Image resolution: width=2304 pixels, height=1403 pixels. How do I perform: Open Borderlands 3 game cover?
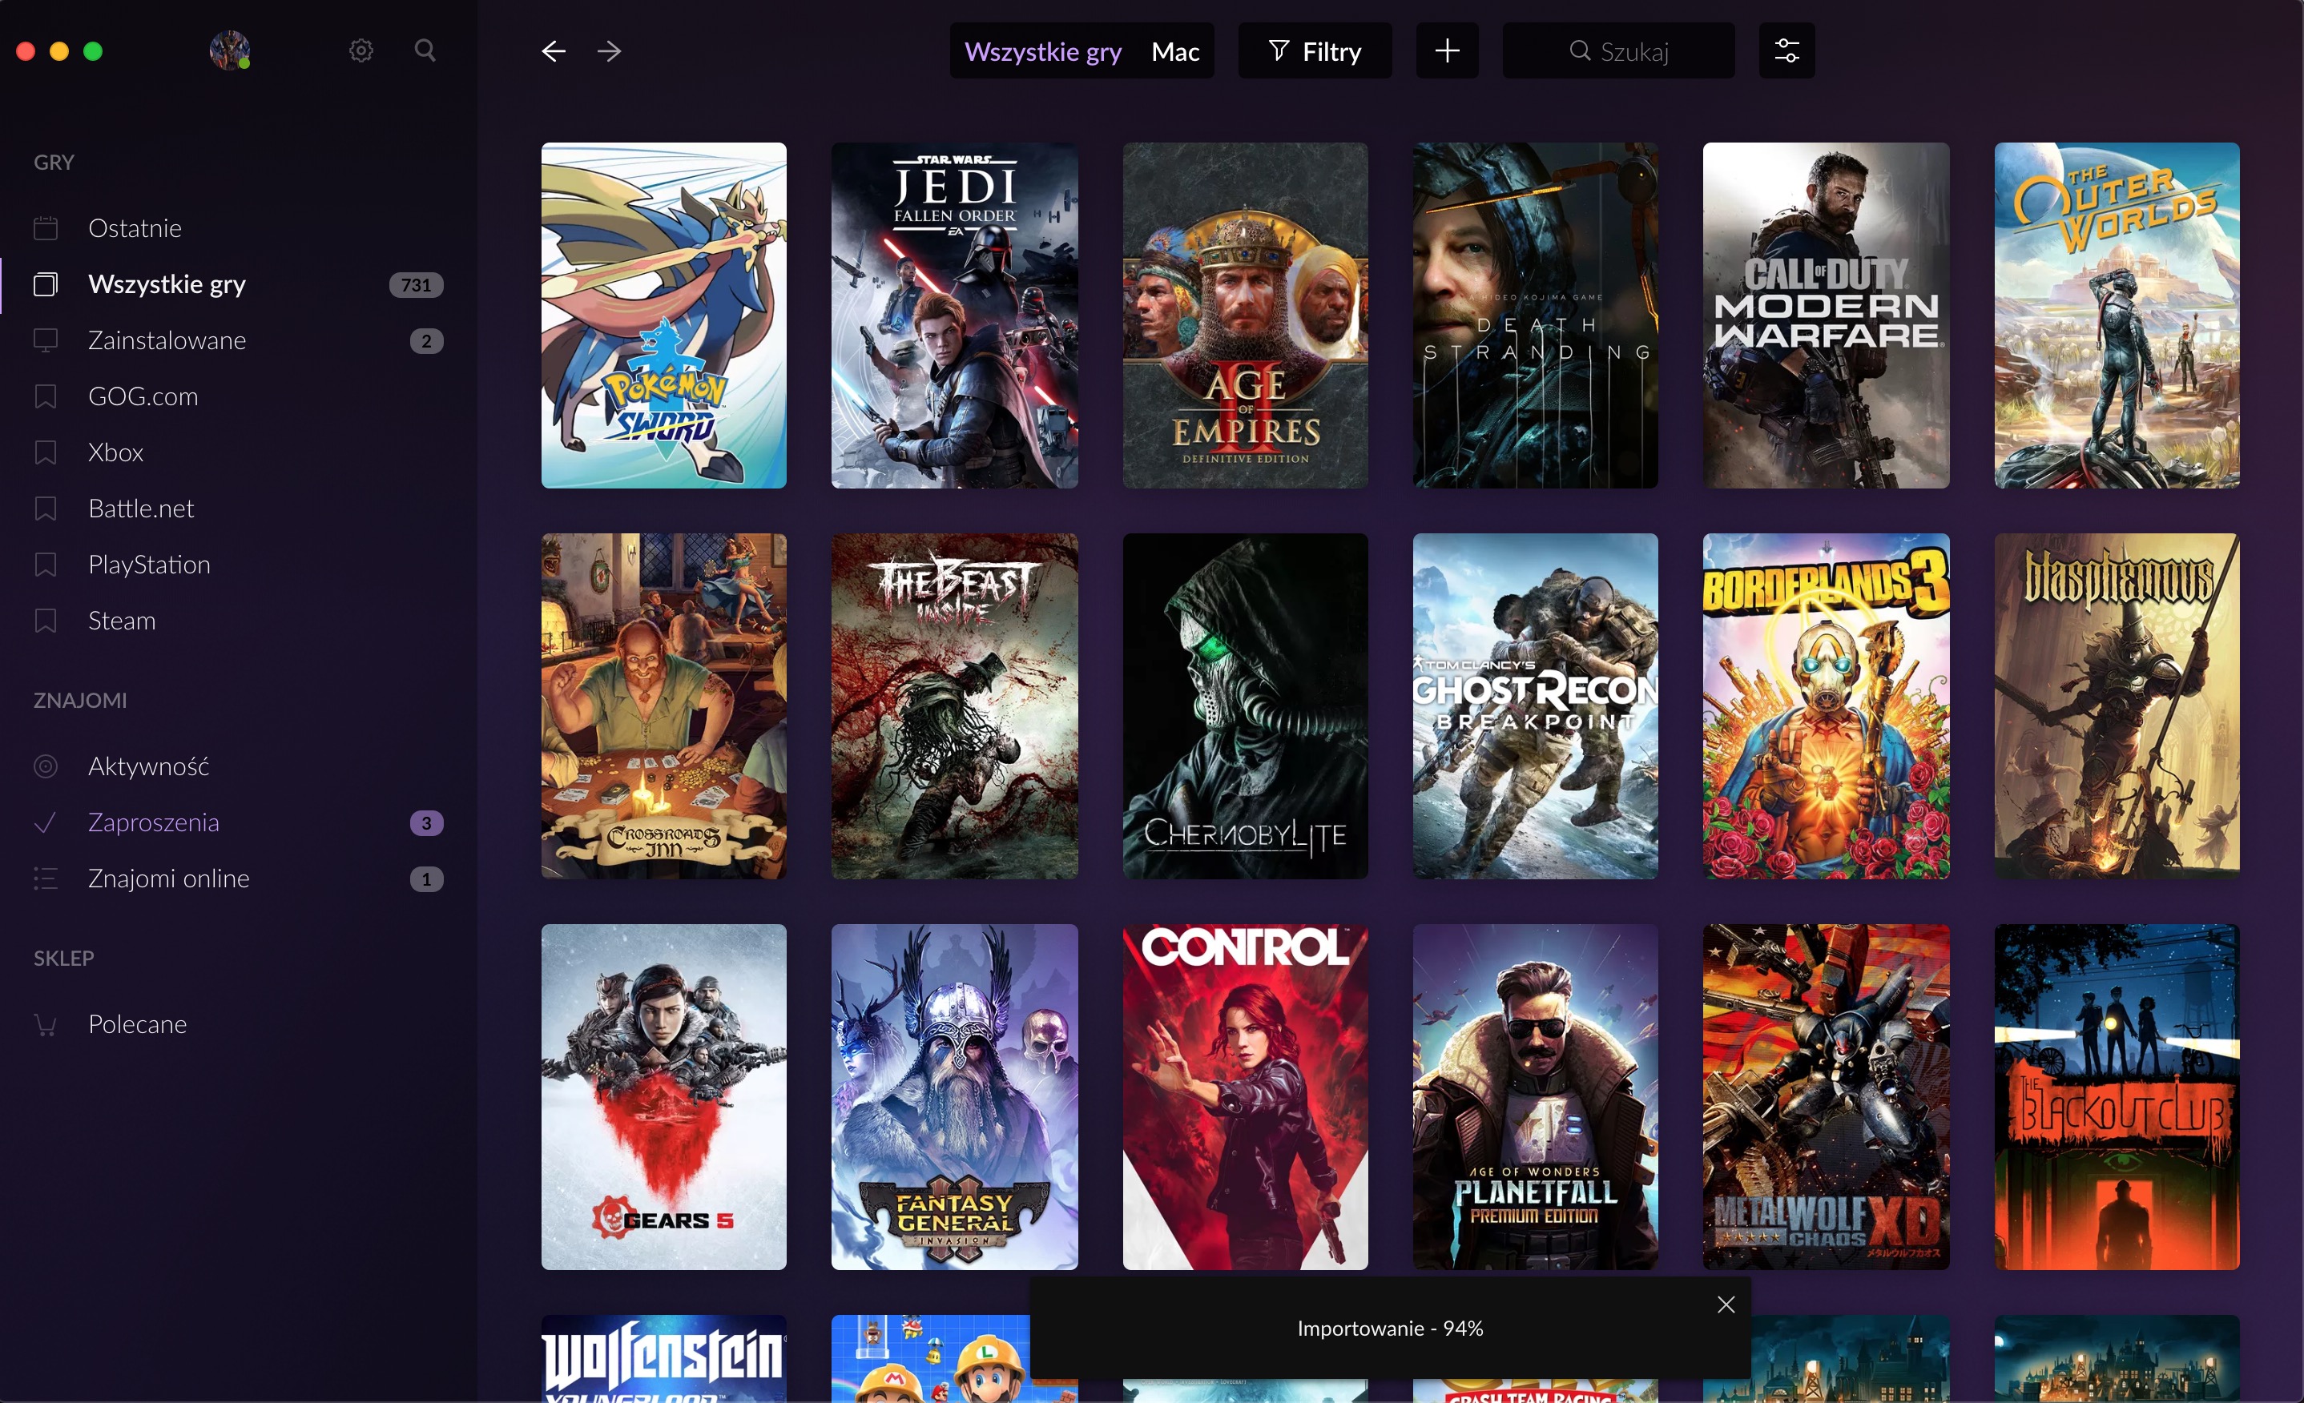click(1825, 706)
